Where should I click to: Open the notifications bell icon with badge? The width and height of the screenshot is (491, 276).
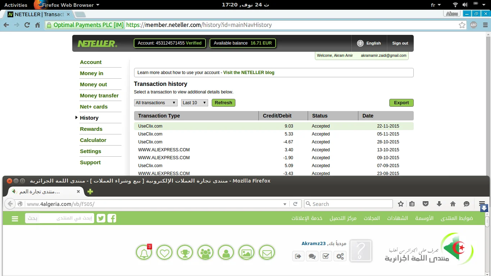click(x=144, y=253)
